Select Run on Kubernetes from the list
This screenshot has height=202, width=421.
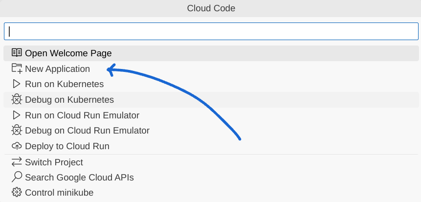tap(64, 84)
